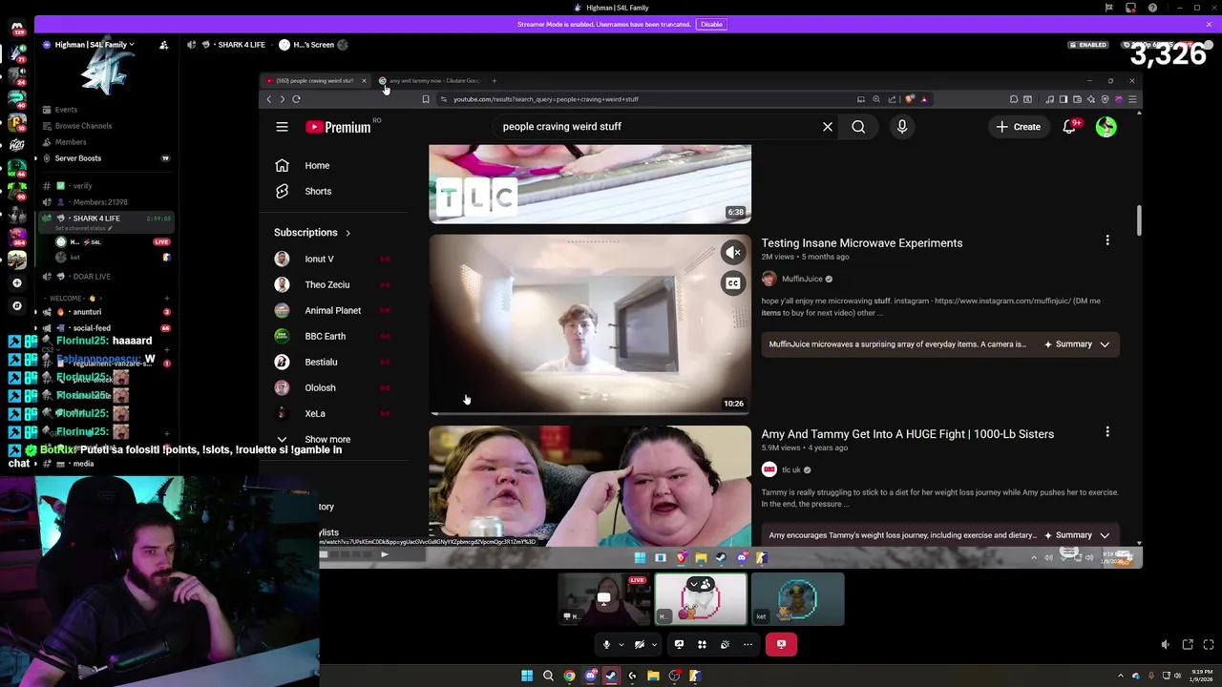Go to YouTube Shorts
1222x687 pixels.
point(317,192)
